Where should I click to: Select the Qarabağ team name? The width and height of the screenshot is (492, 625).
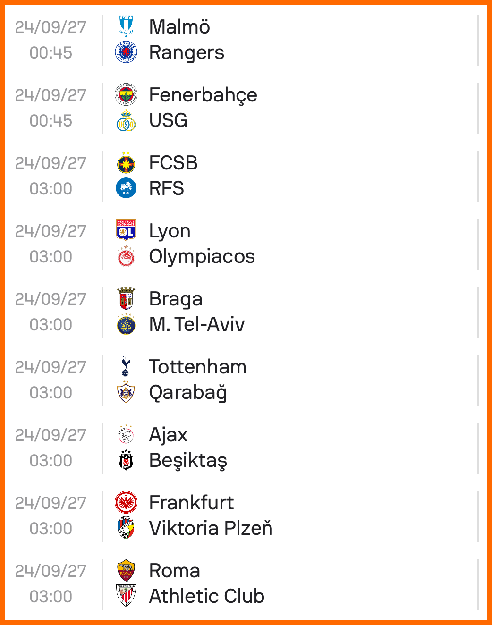coord(188,393)
